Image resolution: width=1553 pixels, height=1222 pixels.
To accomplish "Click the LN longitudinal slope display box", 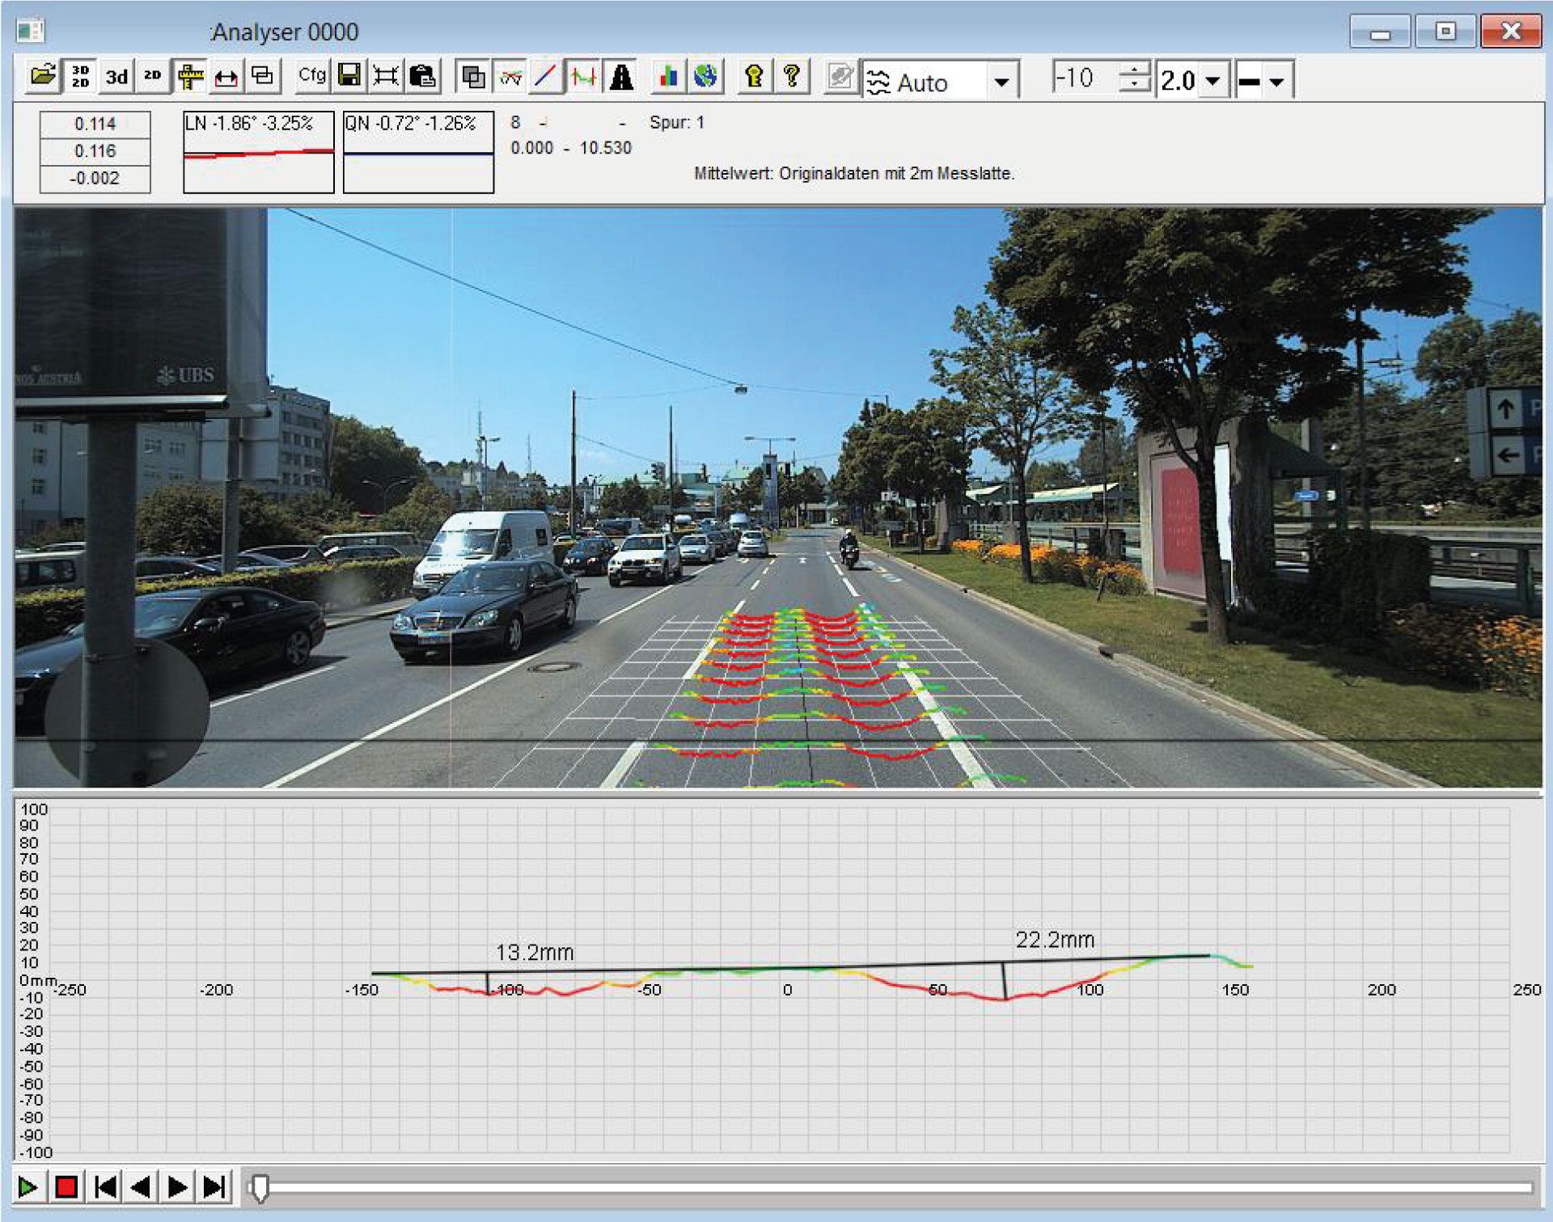I will coord(258,152).
